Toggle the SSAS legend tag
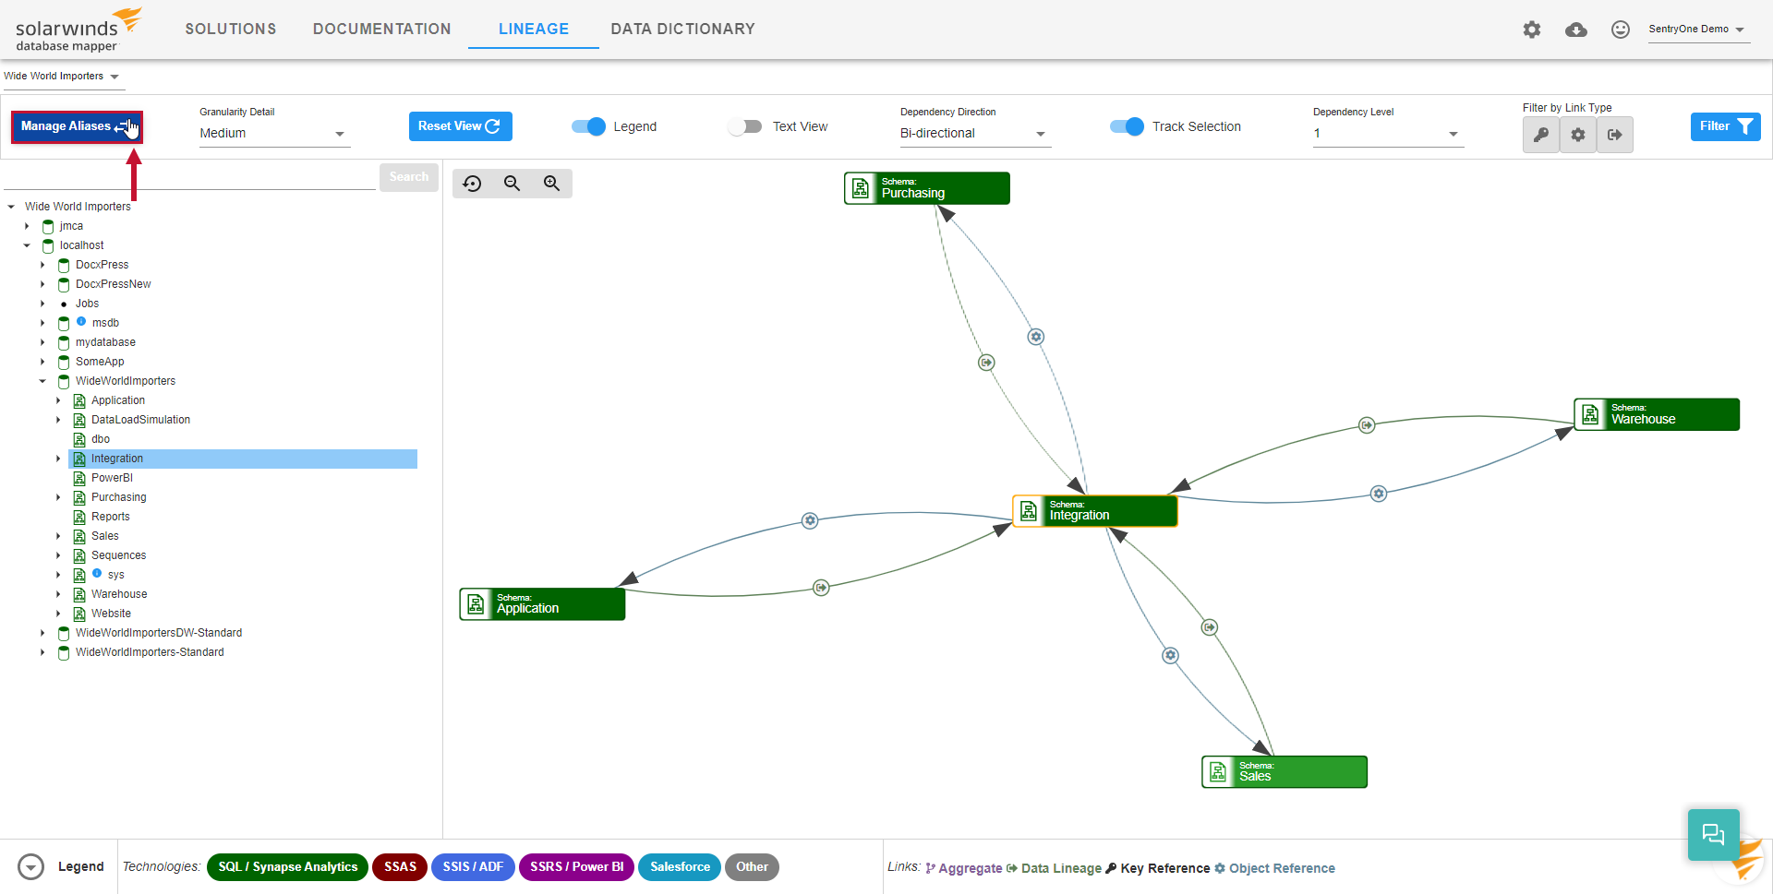Screen dimensions: 1773x894 click(x=400, y=867)
